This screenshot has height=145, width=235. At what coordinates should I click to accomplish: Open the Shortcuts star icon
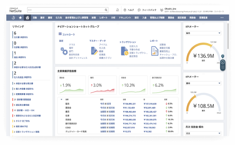tap(20, 18)
